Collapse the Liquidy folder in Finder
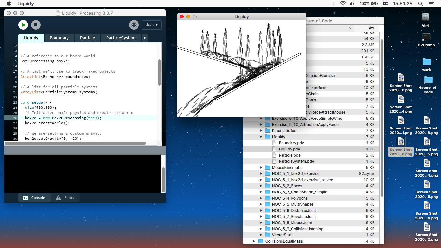 261,137
